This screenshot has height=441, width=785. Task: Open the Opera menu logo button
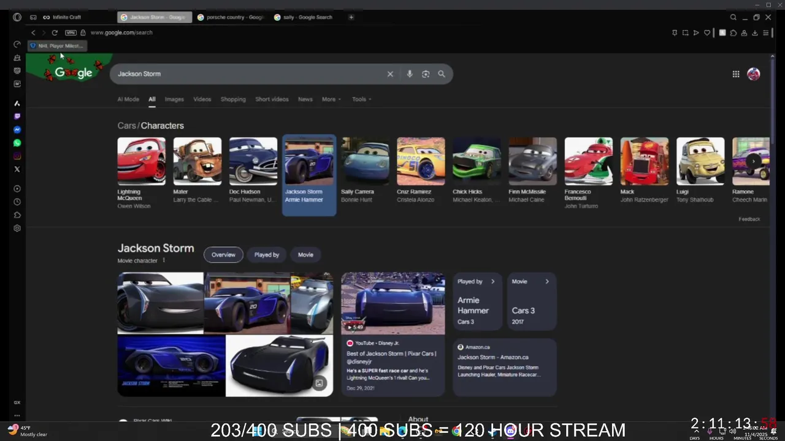click(17, 17)
